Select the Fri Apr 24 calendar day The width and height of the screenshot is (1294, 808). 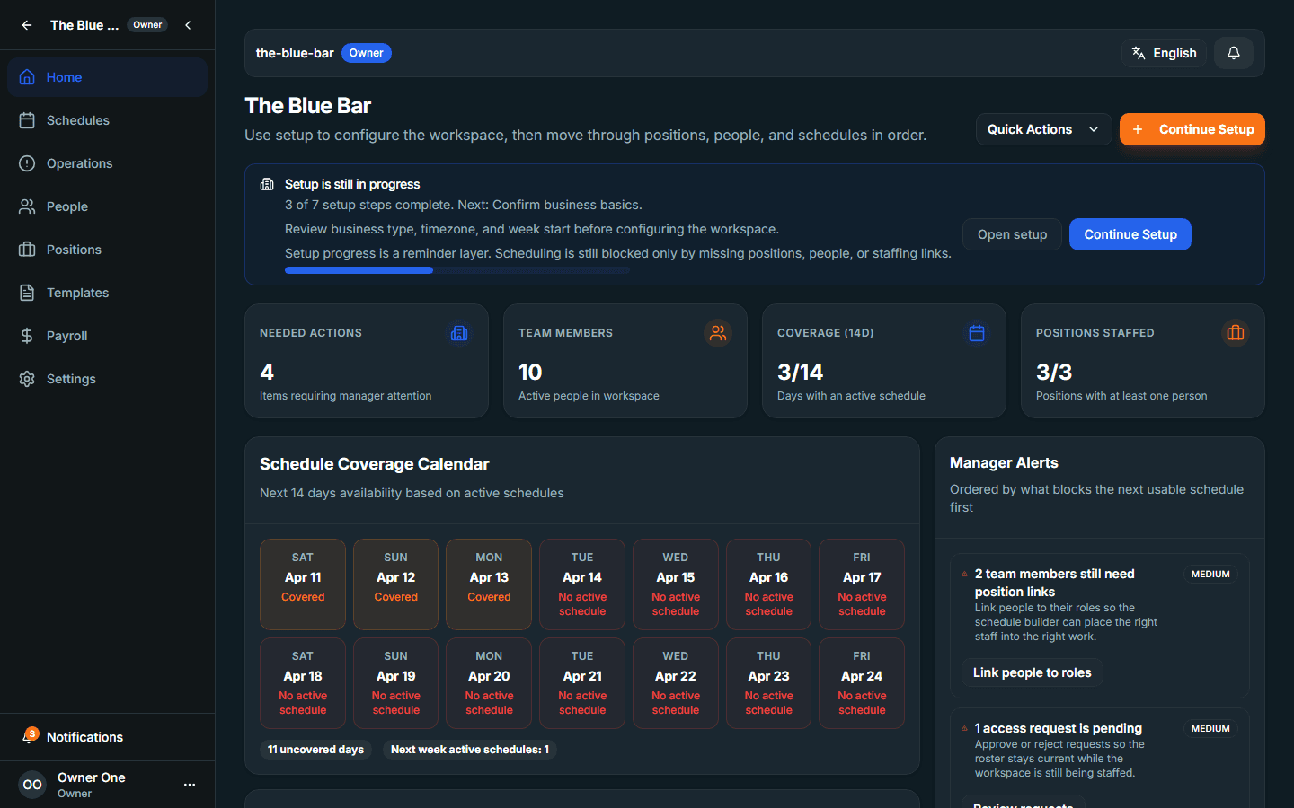pos(862,683)
